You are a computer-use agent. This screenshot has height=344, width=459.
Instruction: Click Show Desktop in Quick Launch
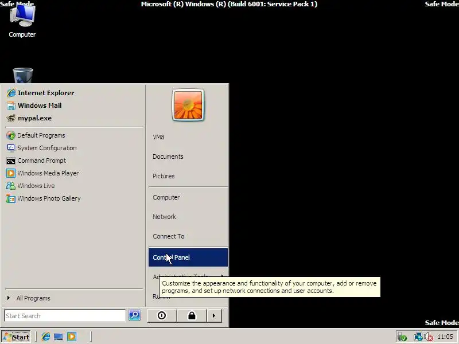click(x=59, y=337)
